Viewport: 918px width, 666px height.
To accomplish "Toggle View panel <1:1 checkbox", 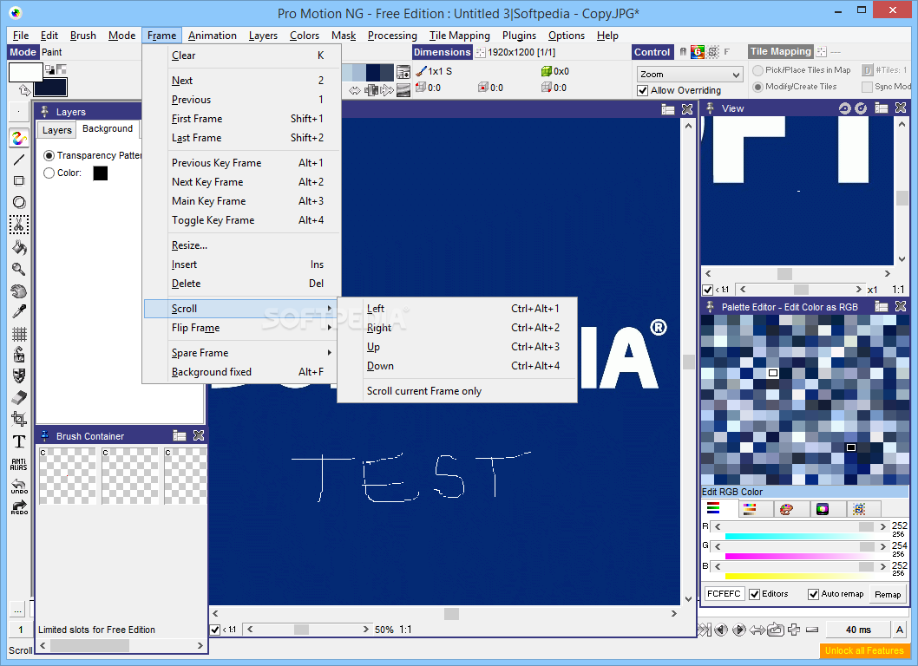I will point(708,290).
